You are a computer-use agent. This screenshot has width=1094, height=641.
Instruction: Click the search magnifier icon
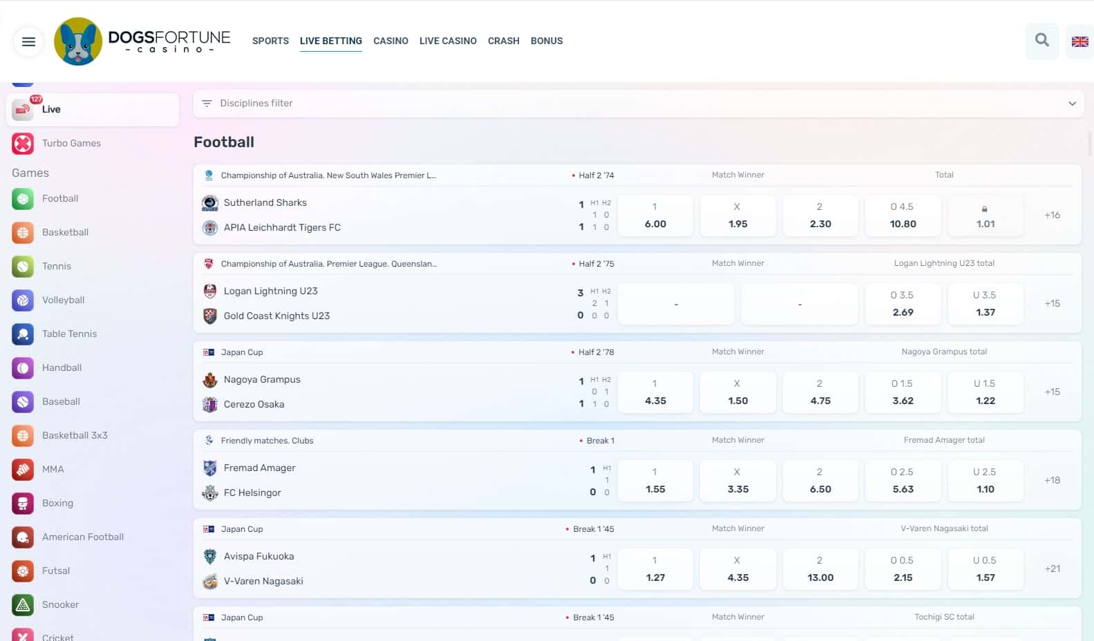pos(1041,41)
